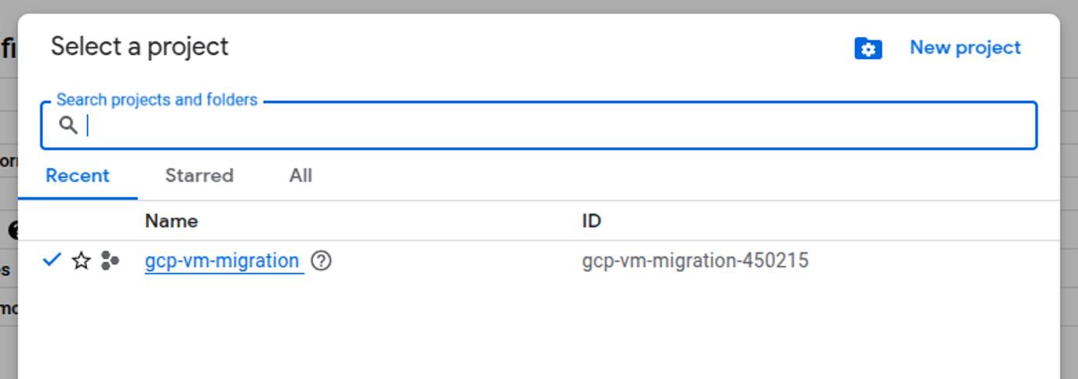Click the Name column header
This screenshot has width=1078, height=379.
[172, 221]
